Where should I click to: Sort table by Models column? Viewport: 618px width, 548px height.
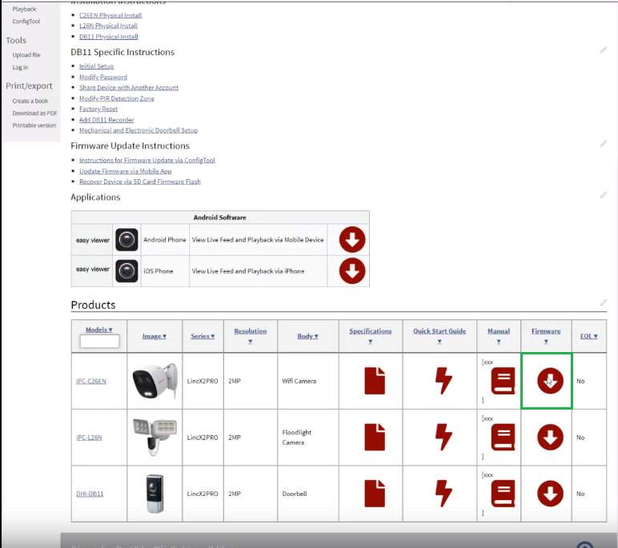click(99, 330)
